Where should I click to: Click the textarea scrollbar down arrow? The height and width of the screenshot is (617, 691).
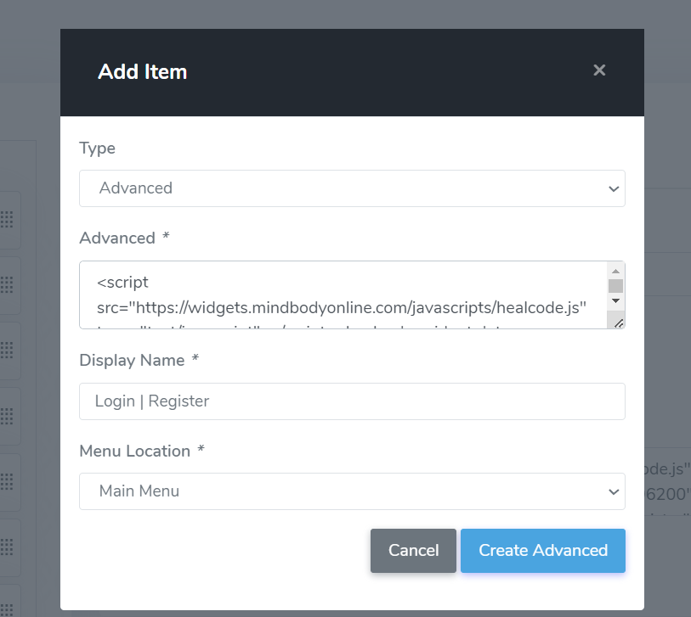[615, 301]
